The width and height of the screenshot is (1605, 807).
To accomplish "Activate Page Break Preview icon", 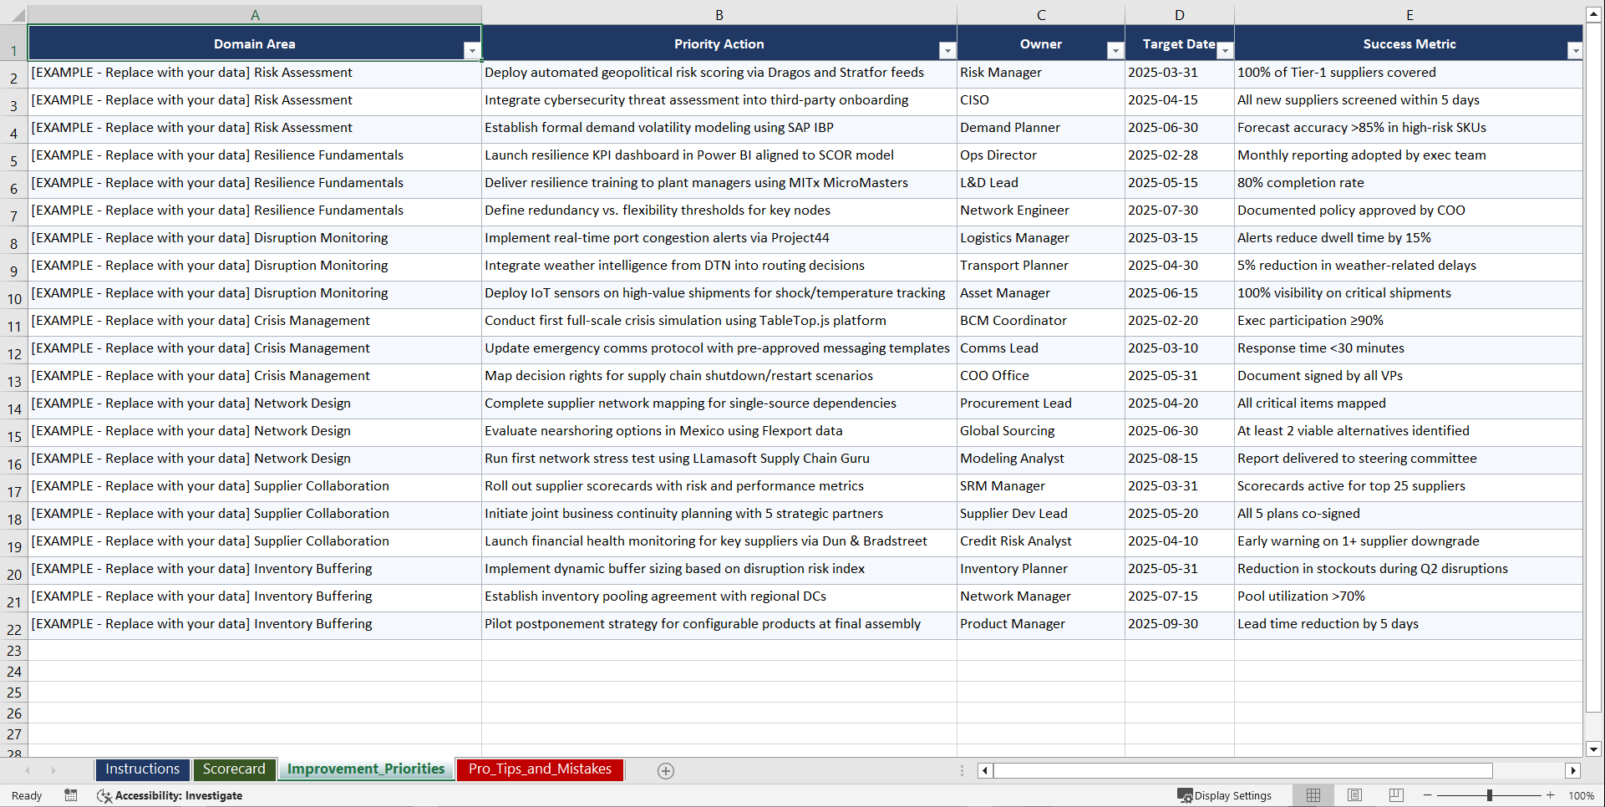I will [1396, 795].
